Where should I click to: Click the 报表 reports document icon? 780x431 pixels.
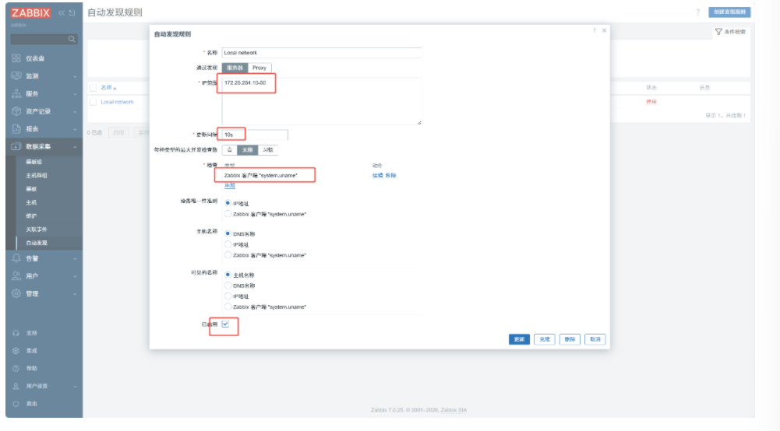point(16,128)
